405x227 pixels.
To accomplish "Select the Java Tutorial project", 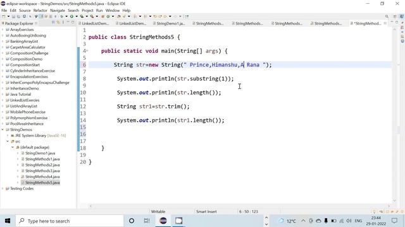I will pyautogui.click(x=20, y=95).
